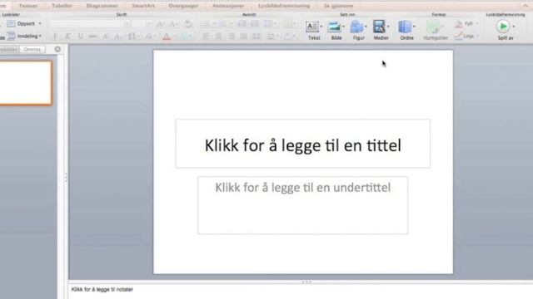Image resolution: width=533 pixels, height=299 pixels.
Task: Decrease the paragraph indent level
Action: [x=242, y=24]
